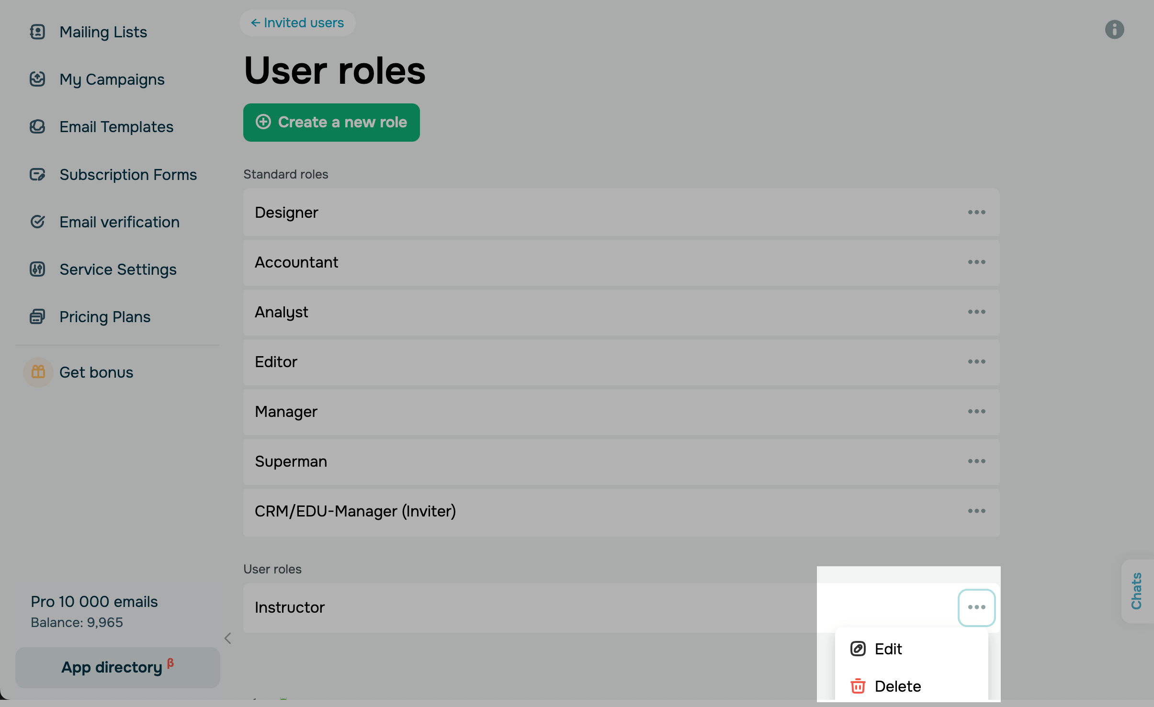Choose Delete from the Instructor menu
Screen dimensions: 1154x707
click(x=897, y=686)
